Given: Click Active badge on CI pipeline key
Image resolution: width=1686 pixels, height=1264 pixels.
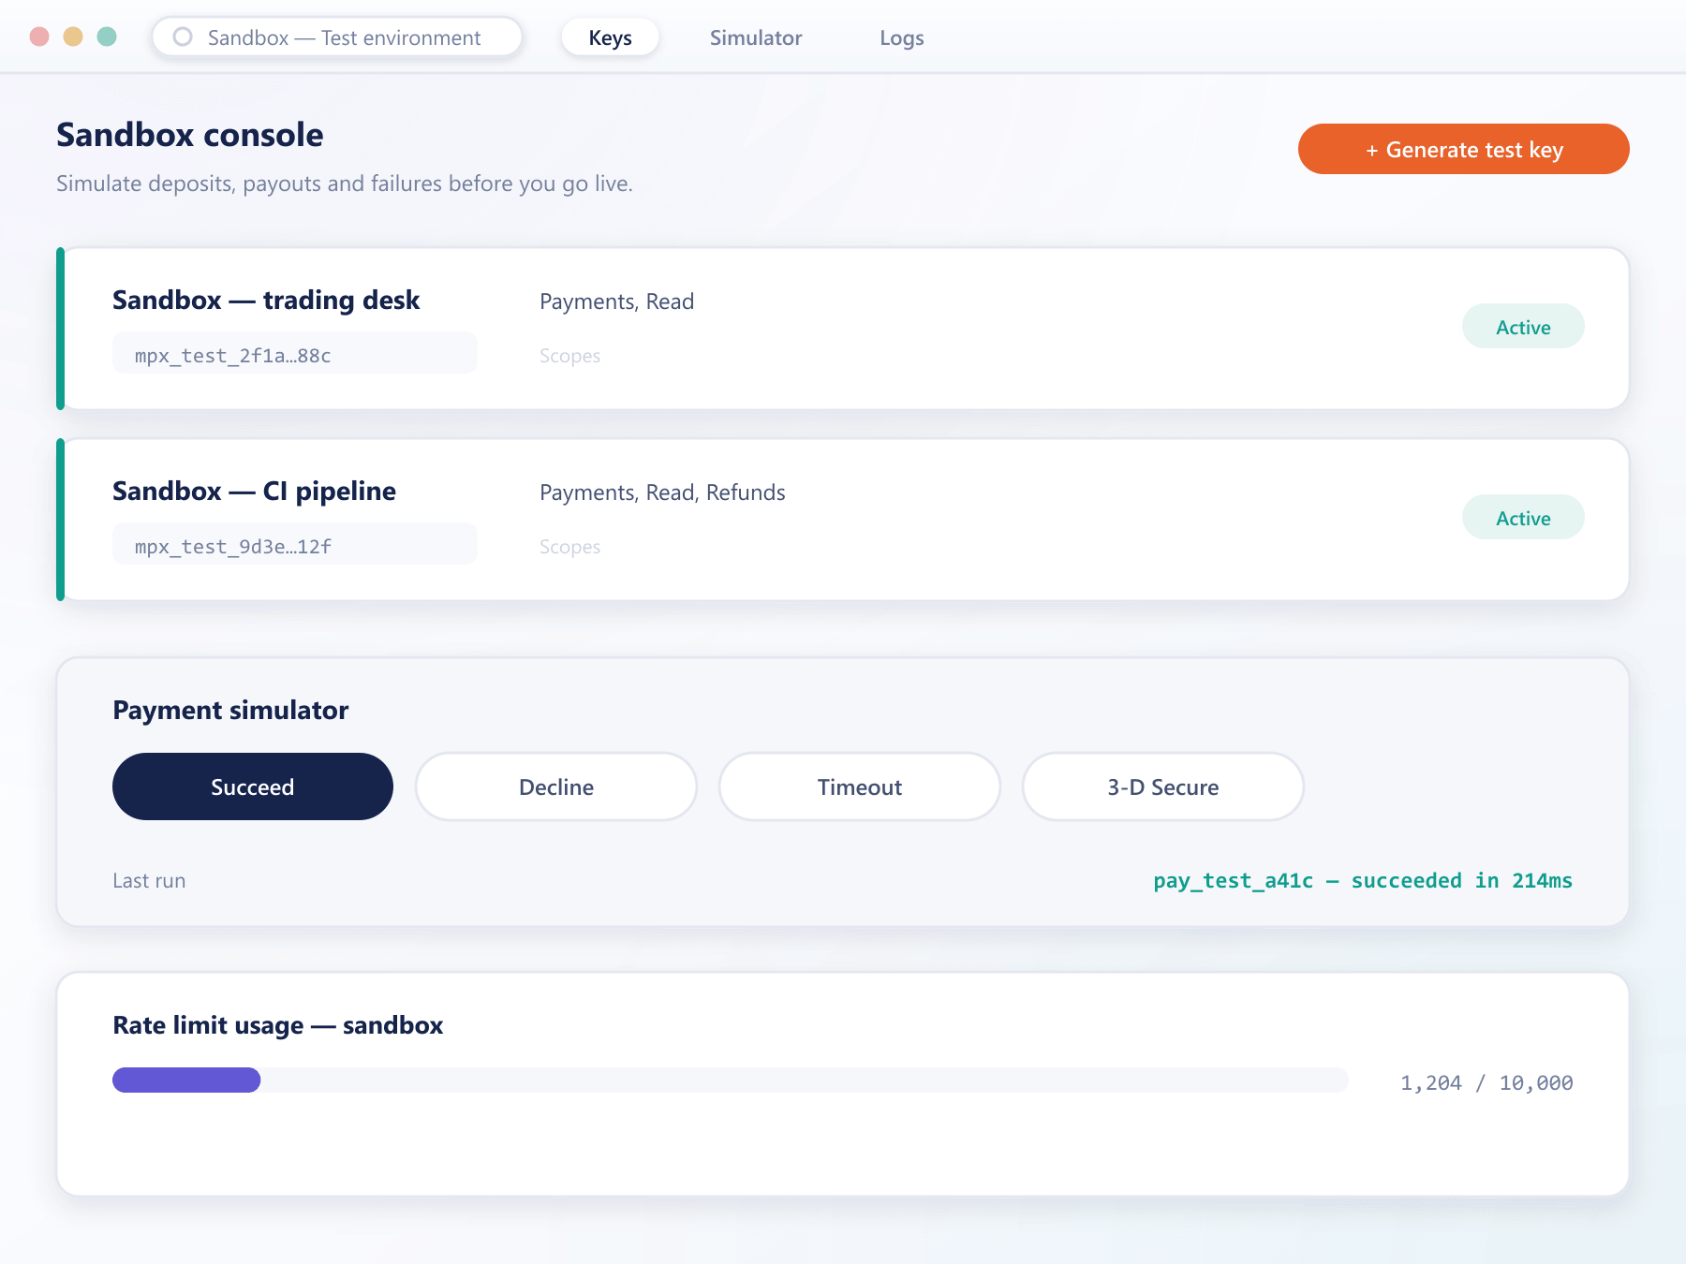Looking at the screenshot, I should (x=1523, y=518).
